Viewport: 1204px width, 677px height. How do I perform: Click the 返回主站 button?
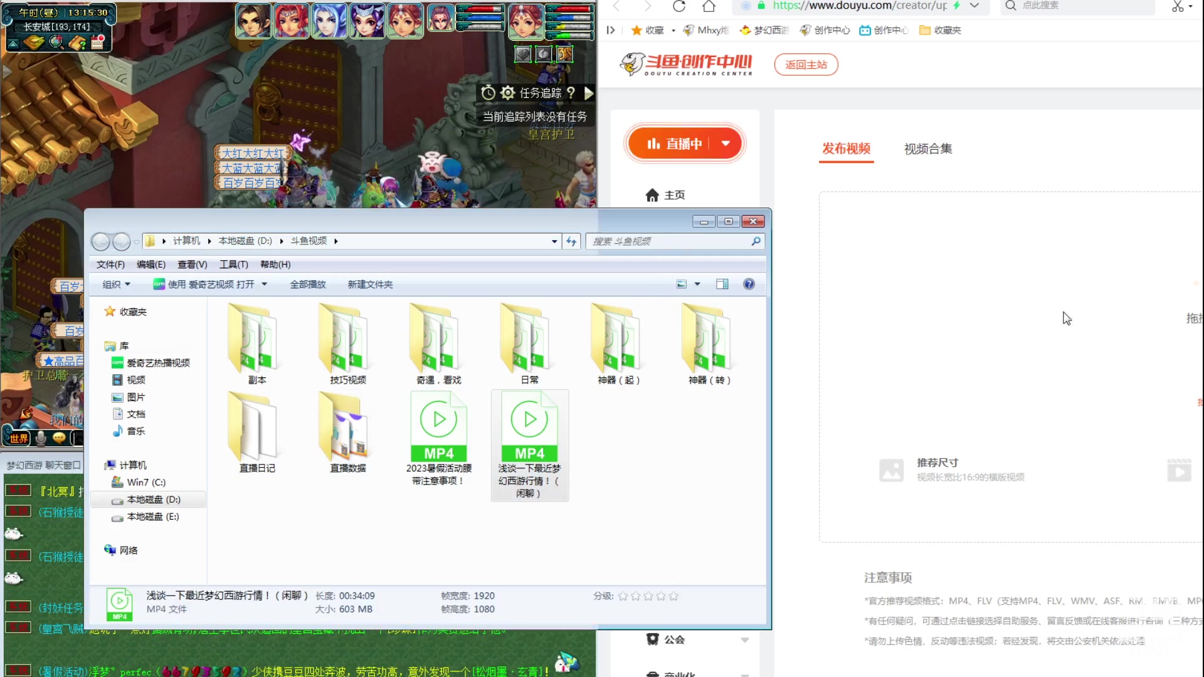click(x=806, y=65)
